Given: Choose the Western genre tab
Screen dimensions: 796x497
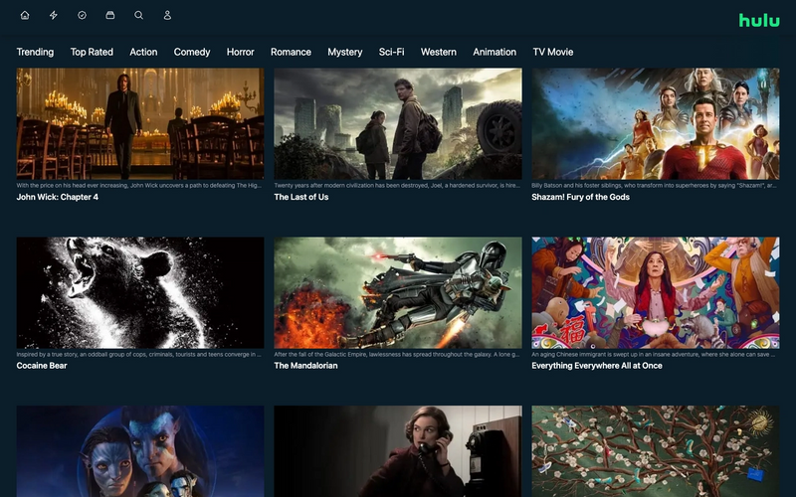Looking at the screenshot, I should (439, 52).
